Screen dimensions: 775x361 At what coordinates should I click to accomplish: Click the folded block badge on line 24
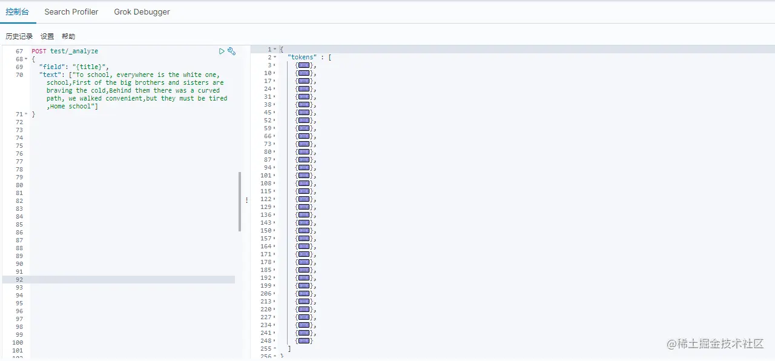(x=304, y=89)
